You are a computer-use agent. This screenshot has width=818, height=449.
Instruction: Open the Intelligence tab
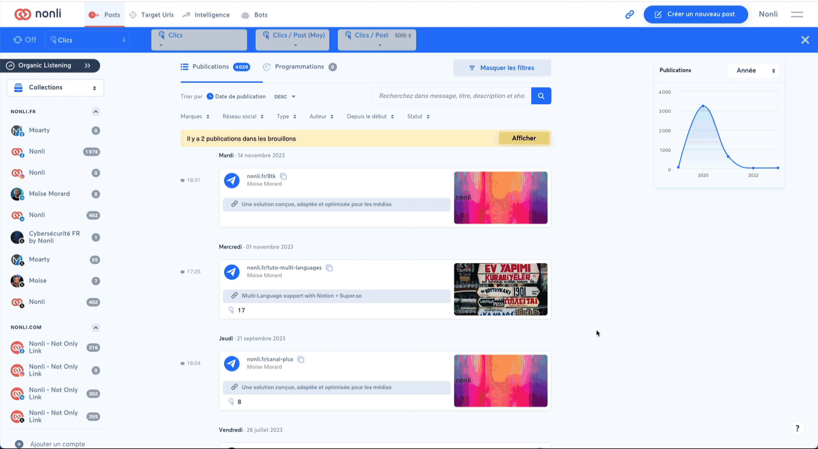pyautogui.click(x=206, y=15)
